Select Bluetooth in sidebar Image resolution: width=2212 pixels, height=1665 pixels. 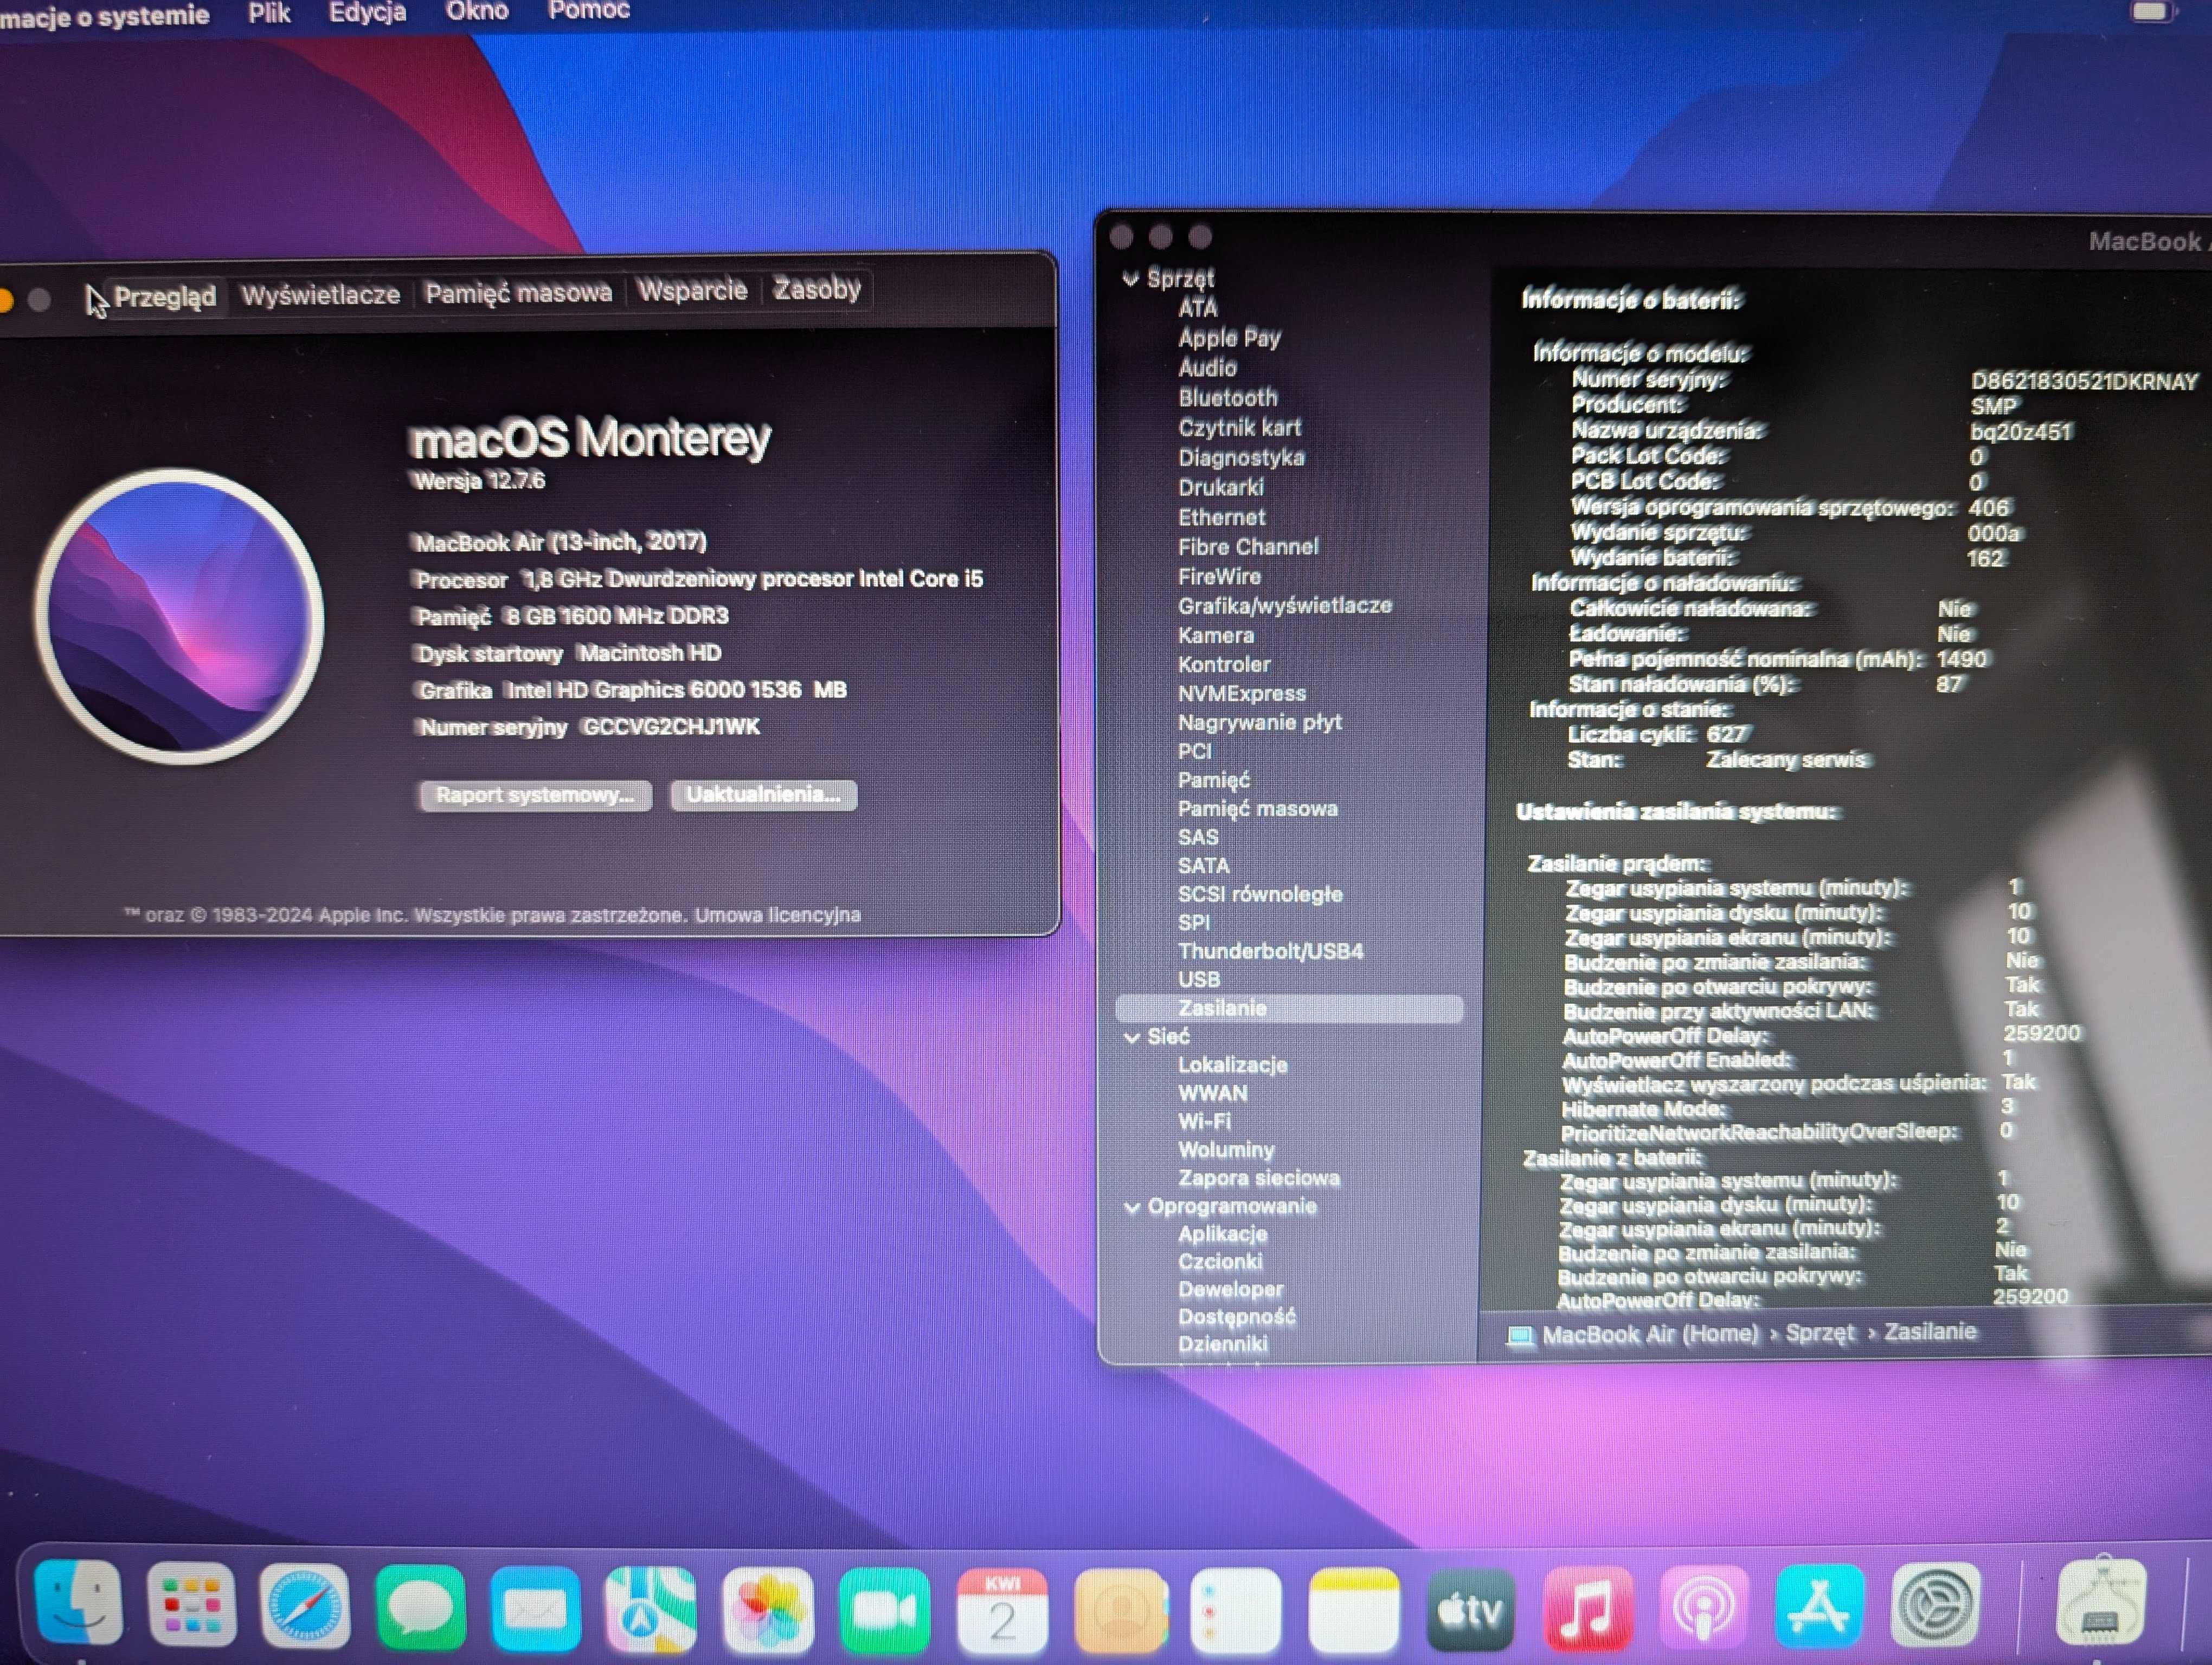1227,398
